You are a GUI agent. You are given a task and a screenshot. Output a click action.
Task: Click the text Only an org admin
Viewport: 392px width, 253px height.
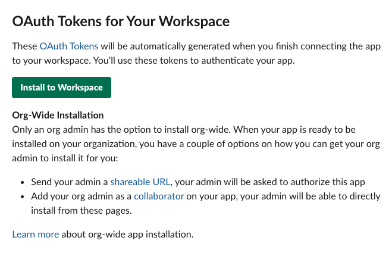click(50, 130)
